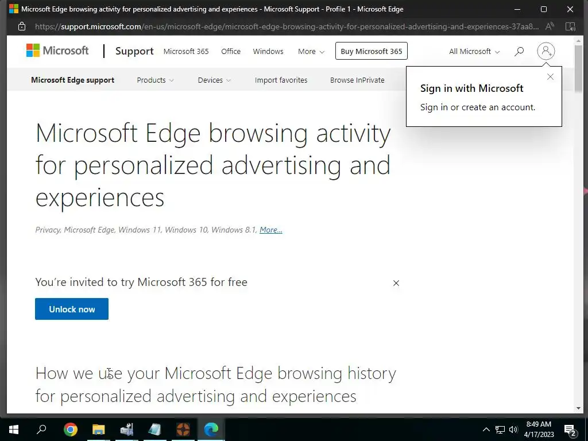Open Browse InPrivate nav link
588x441 pixels.
357,80
